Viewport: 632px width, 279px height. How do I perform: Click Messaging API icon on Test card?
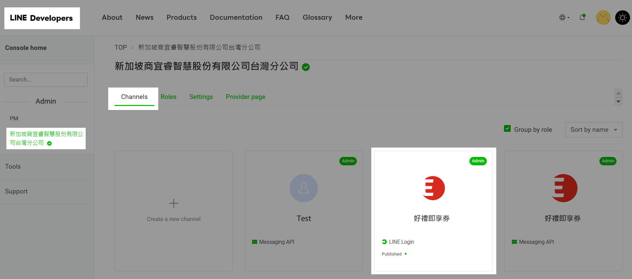pyautogui.click(x=255, y=242)
